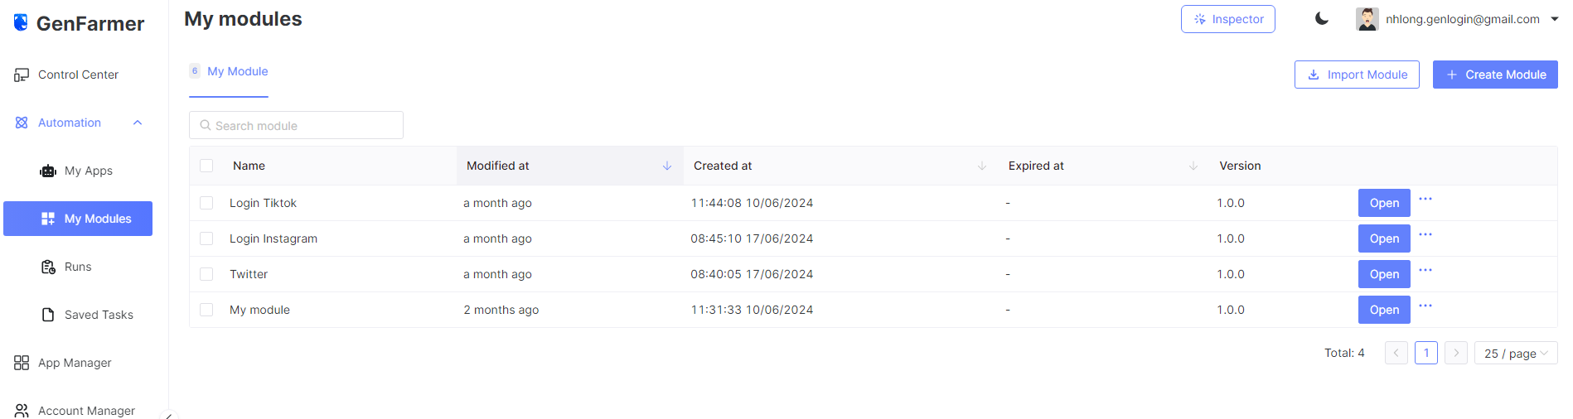Toggle dark mode moon icon
1573x419 pixels.
click(1322, 19)
